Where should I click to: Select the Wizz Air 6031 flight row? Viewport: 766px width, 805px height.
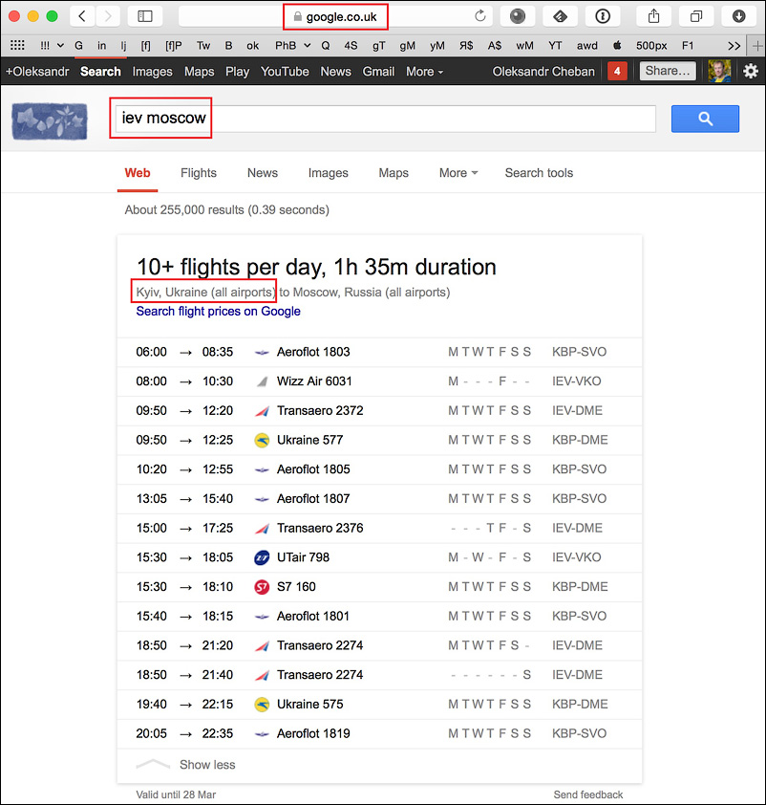pos(379,381)
